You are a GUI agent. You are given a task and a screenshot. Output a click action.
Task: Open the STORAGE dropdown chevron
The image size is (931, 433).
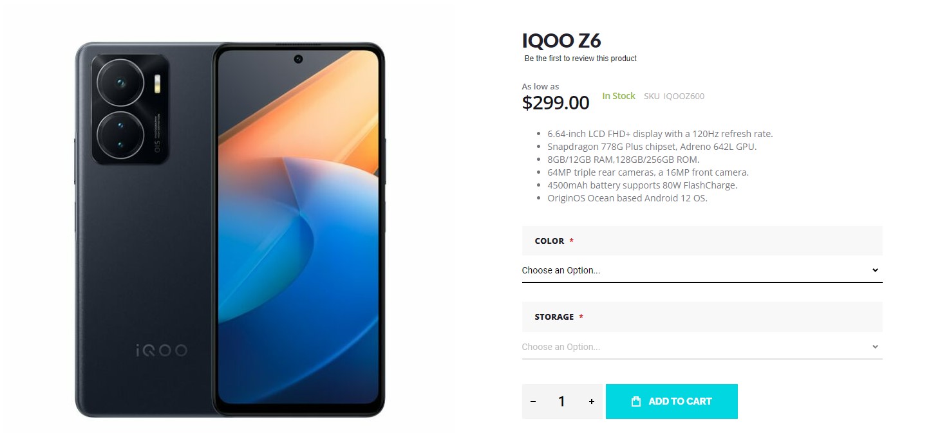(875, 346)
